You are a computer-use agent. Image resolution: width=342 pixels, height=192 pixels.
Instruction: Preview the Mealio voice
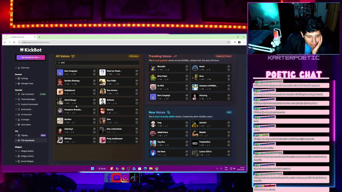(228, 132)
